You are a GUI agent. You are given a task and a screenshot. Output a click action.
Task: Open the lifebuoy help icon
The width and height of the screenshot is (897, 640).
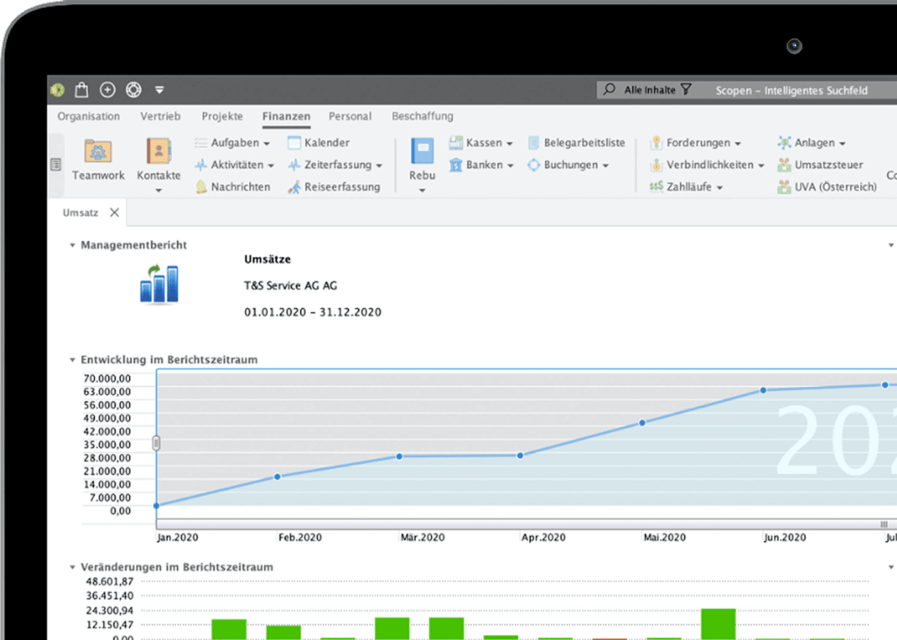(133, 90)
